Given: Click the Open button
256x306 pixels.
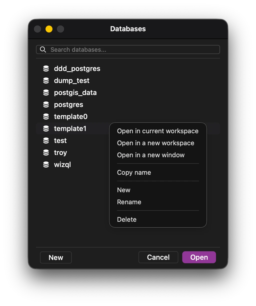Looking at the screenshot, I should (199, 257).
